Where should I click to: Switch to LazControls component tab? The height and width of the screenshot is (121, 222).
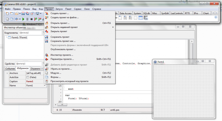click(x=177, y=13)
